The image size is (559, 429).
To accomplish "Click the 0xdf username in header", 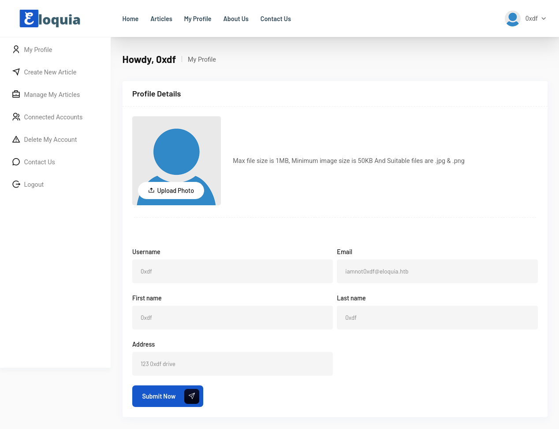I will [x=531, y=18].
